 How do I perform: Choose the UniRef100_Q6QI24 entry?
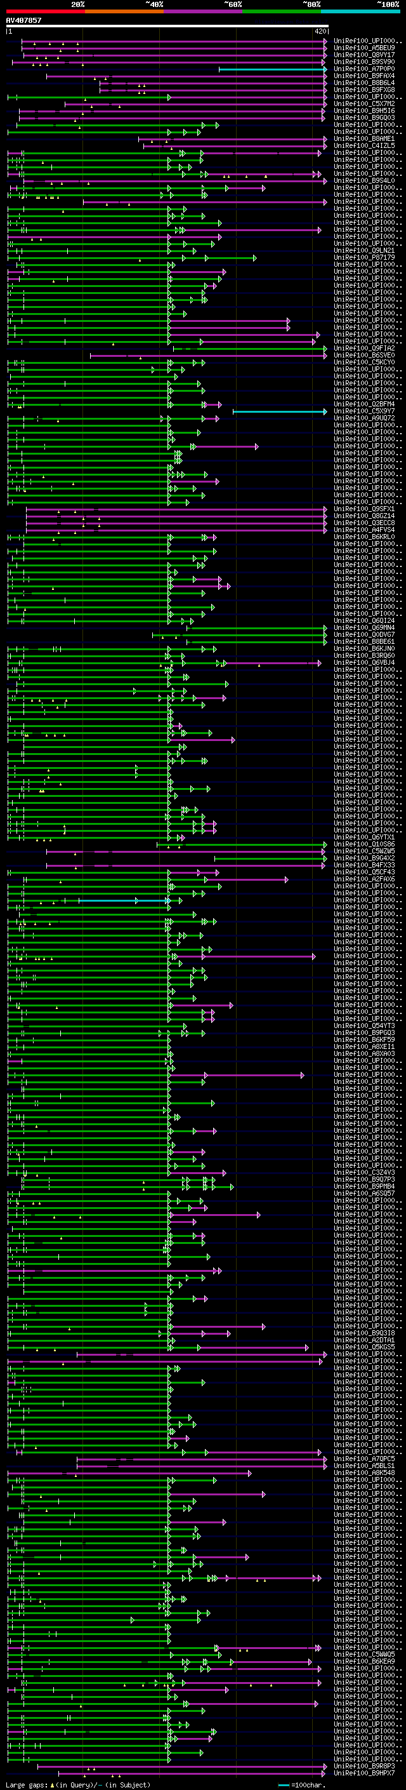click(x=363, y=620)
